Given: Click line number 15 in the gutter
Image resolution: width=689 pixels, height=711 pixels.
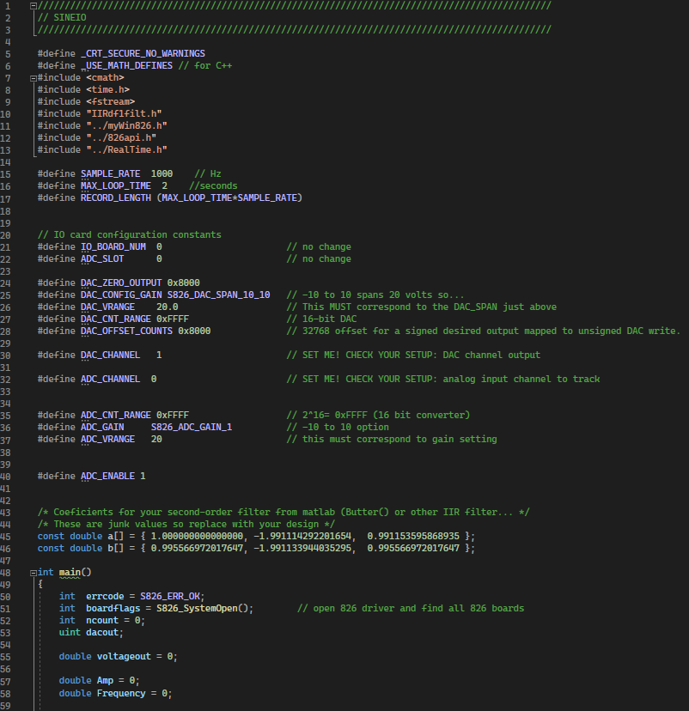Looking at the screenshot, I should (x=9, y=173).
